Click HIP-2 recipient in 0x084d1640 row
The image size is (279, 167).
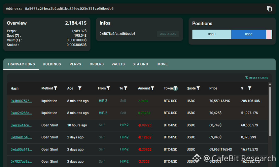(124, 137)
